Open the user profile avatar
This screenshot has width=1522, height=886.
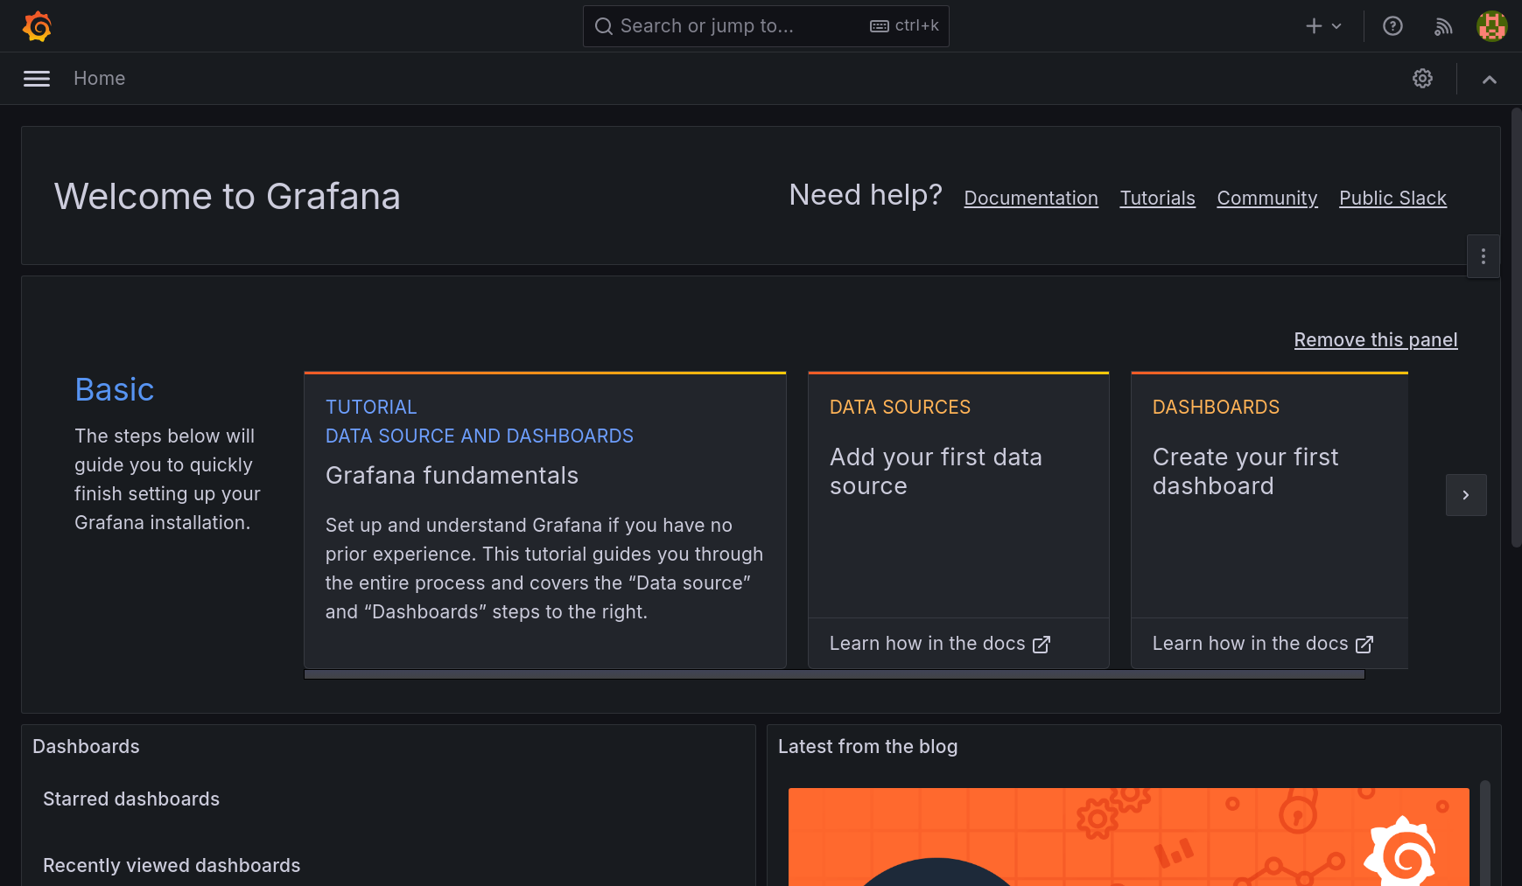(x=1491, y=26)
